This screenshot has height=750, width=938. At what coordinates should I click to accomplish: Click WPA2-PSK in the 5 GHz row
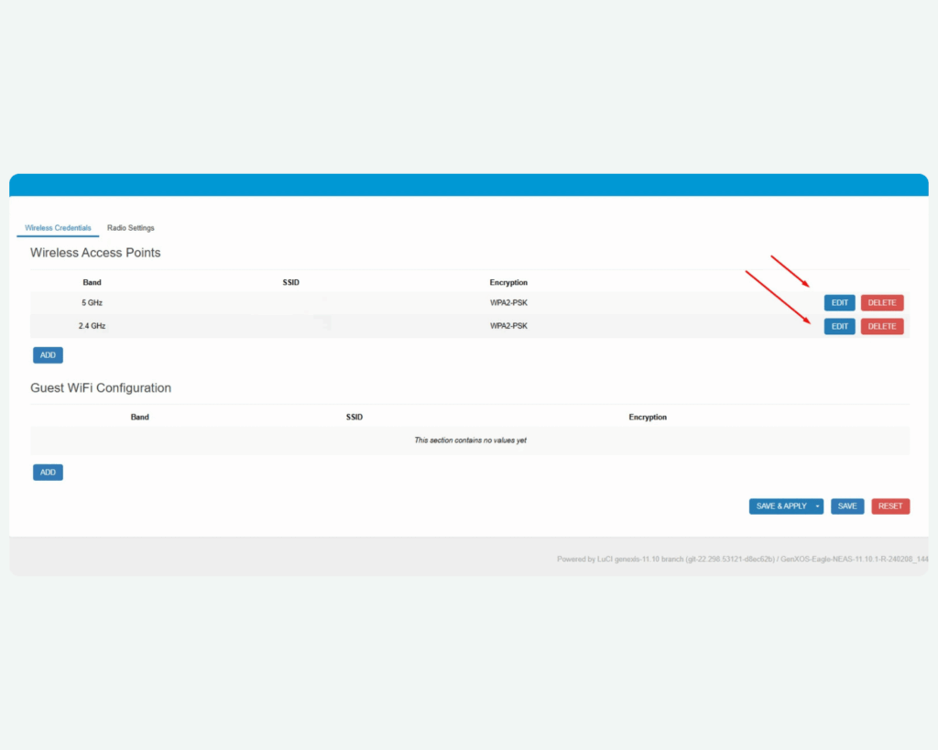point(508,302)
